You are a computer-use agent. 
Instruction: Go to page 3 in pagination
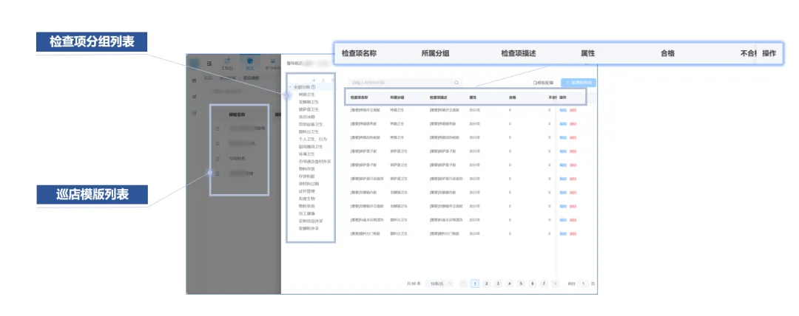point(498,284)
